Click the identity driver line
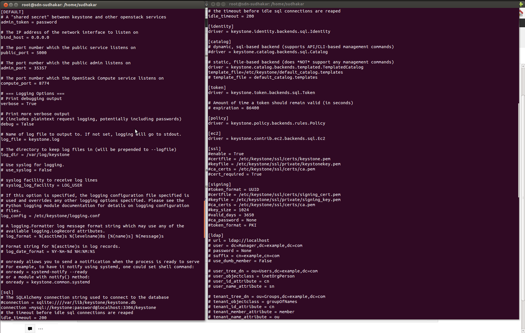525x333 pixels. (269, 31)
